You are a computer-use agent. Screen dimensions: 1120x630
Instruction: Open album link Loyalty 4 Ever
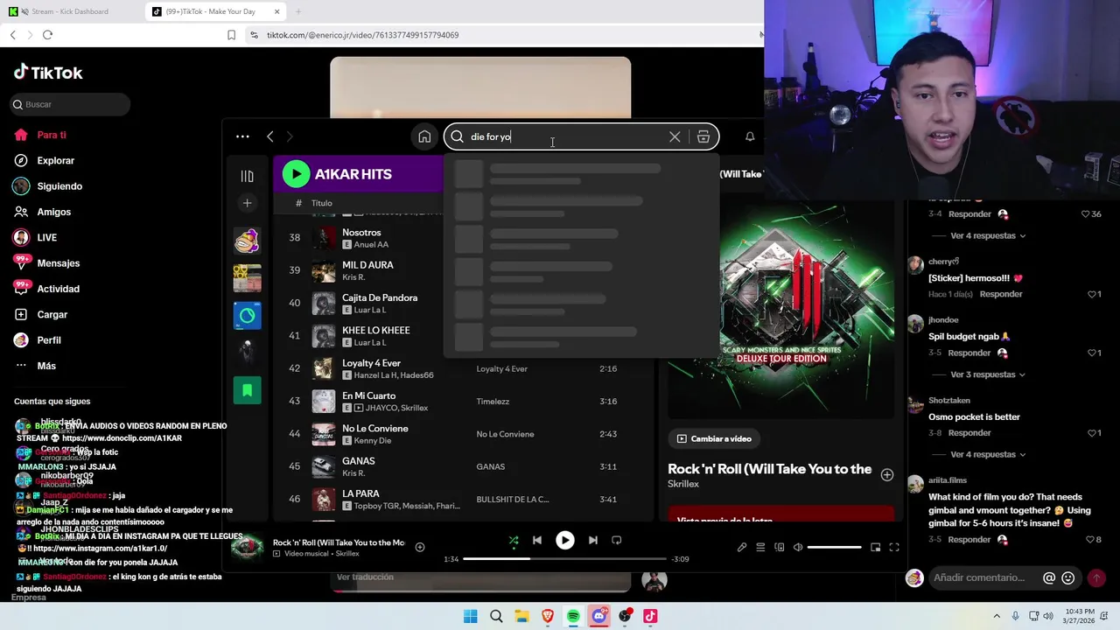coord(501,369)
